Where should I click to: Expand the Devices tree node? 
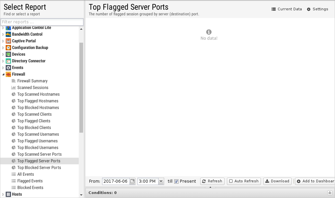click(3, 54)
